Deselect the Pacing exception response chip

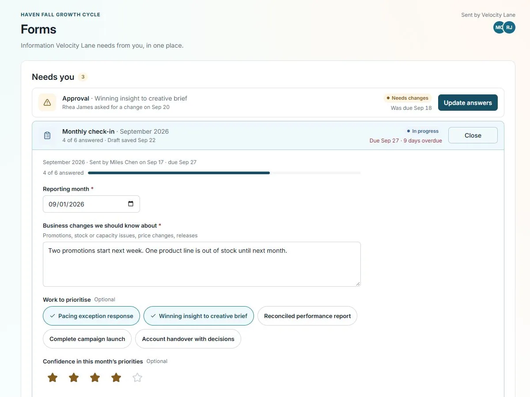[91, 316]
